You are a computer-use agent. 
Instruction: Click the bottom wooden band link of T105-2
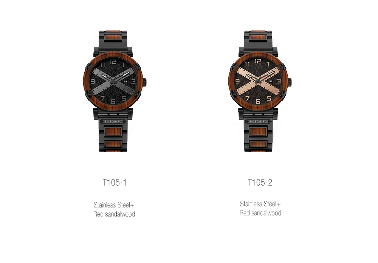click(x=258, y=144)
